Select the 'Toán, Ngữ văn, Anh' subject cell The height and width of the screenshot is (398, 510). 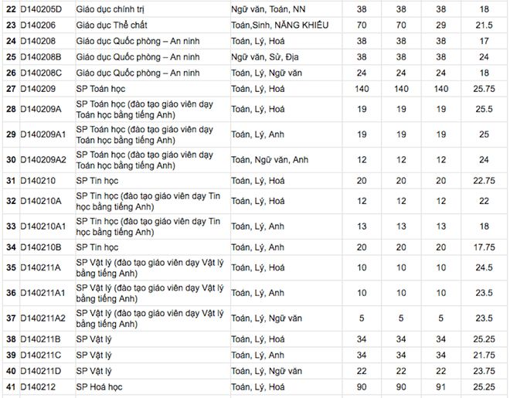tap(270, 159)
